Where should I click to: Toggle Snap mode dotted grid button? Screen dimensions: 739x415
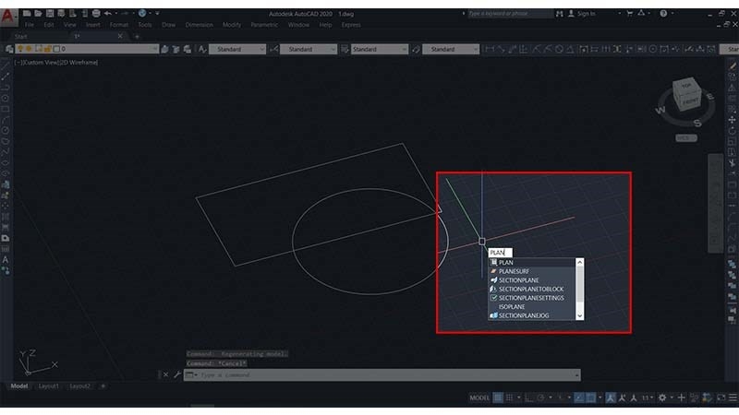509,398
